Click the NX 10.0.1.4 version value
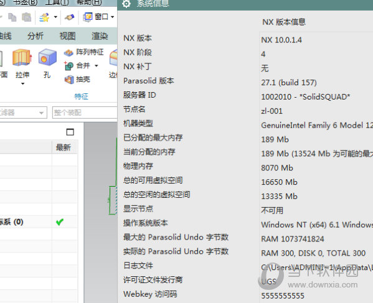 coord(281,40)
